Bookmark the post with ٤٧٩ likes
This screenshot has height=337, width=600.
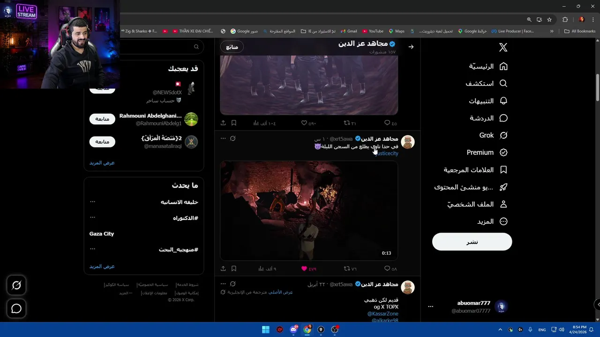pyautogui.click(x=234, y=269)
